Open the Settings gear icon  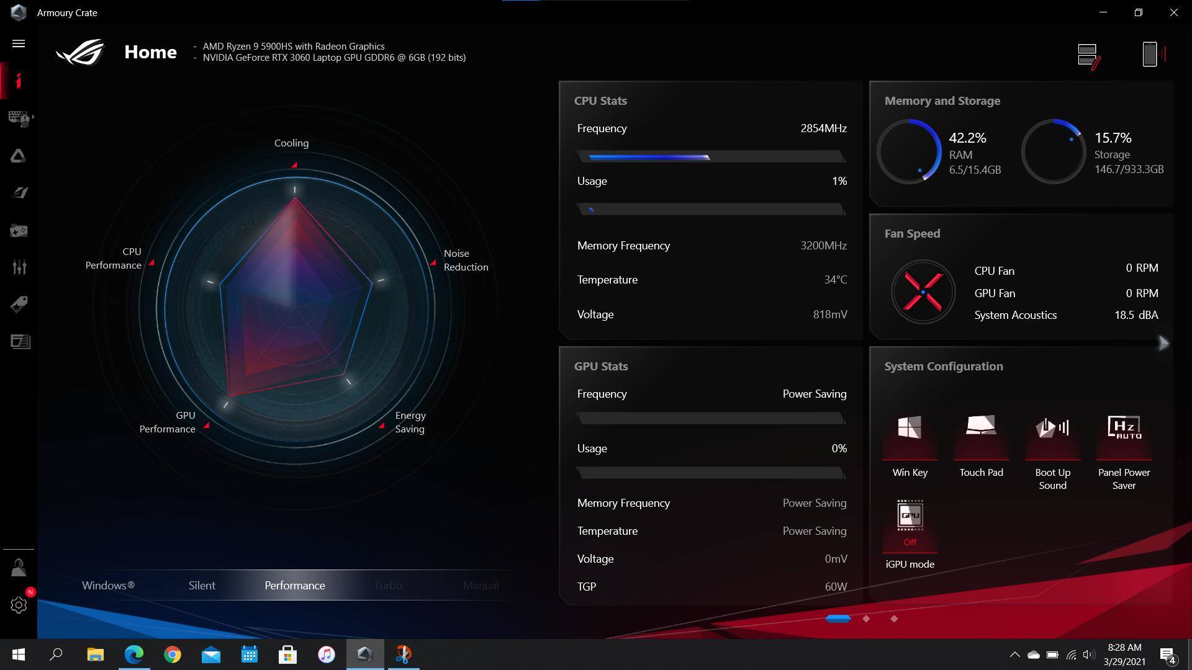click(x=19, y=605)
